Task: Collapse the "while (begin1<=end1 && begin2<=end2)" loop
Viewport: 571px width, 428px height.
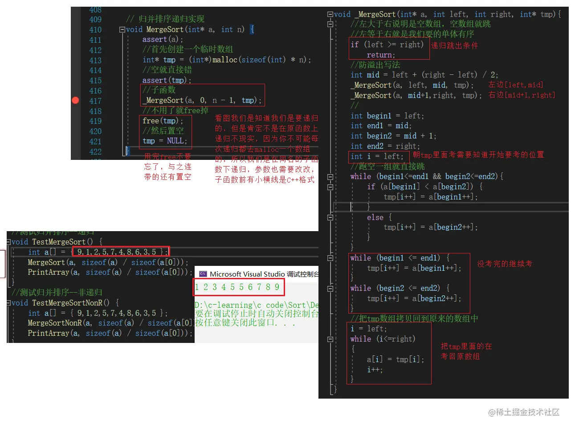Action: 330,177
